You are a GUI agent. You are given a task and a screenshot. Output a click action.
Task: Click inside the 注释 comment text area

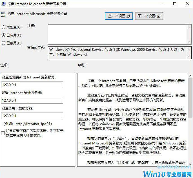pos(117,34)
